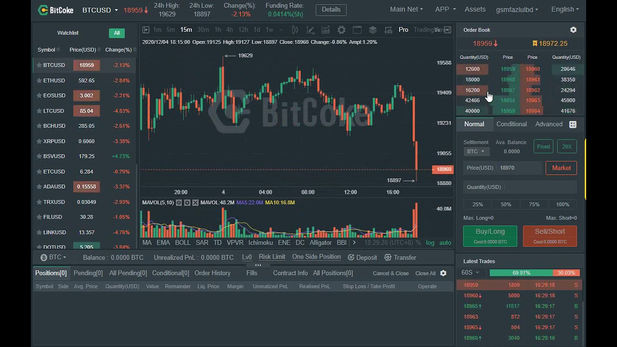
Task: Open the Contract Info tab
Action: (x=290, y=273)
